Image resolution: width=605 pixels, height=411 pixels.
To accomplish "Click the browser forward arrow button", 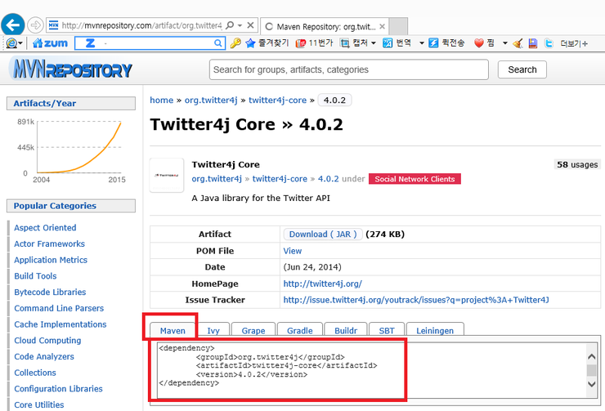I will tap(36, 25).
